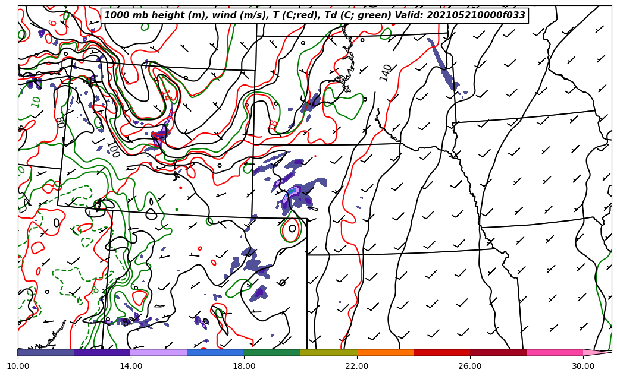Image resolution: width=617 pixels, height=376 pixels.
Task: Click the 22.00 colorbar tick label
Action: [x=357, y=366]
